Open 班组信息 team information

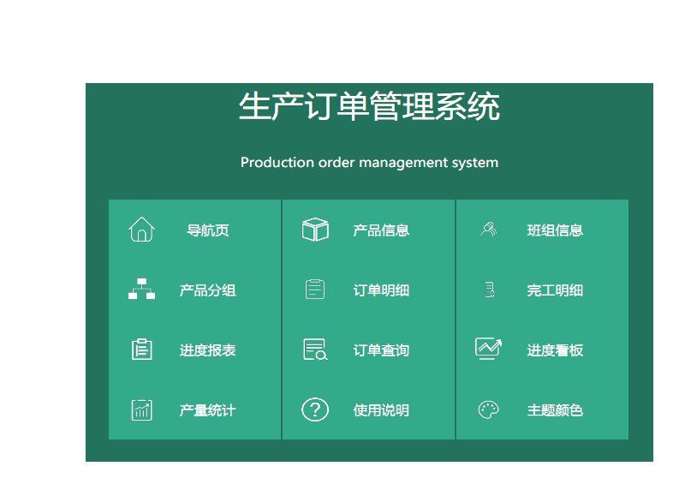[555, 230]
